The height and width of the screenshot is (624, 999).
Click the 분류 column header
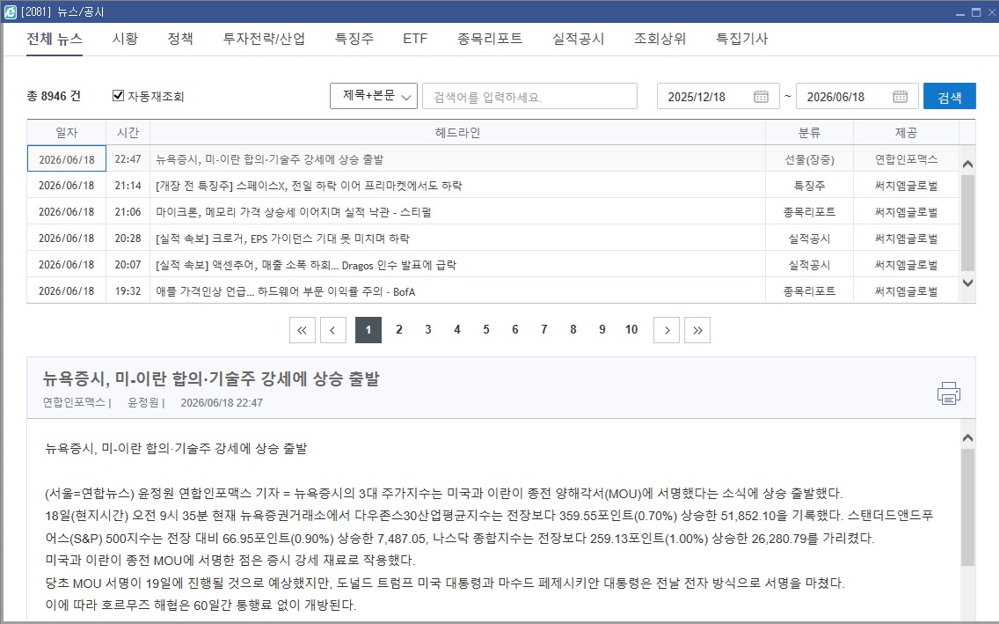(809, 133)
